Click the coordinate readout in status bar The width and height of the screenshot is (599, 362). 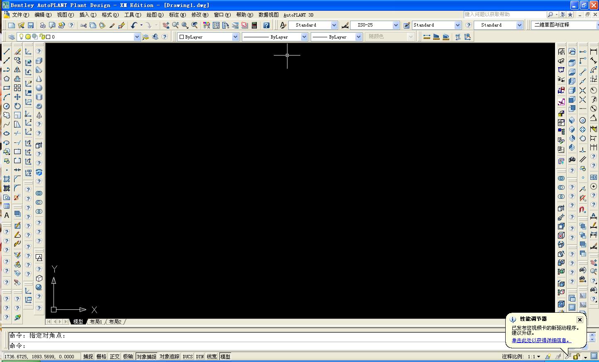(x=42, y=357)
